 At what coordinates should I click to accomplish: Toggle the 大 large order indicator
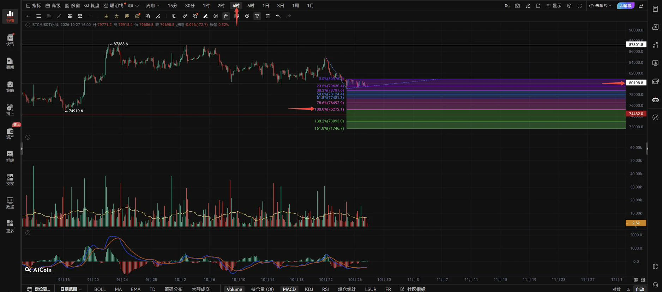[x=116, y=16]
